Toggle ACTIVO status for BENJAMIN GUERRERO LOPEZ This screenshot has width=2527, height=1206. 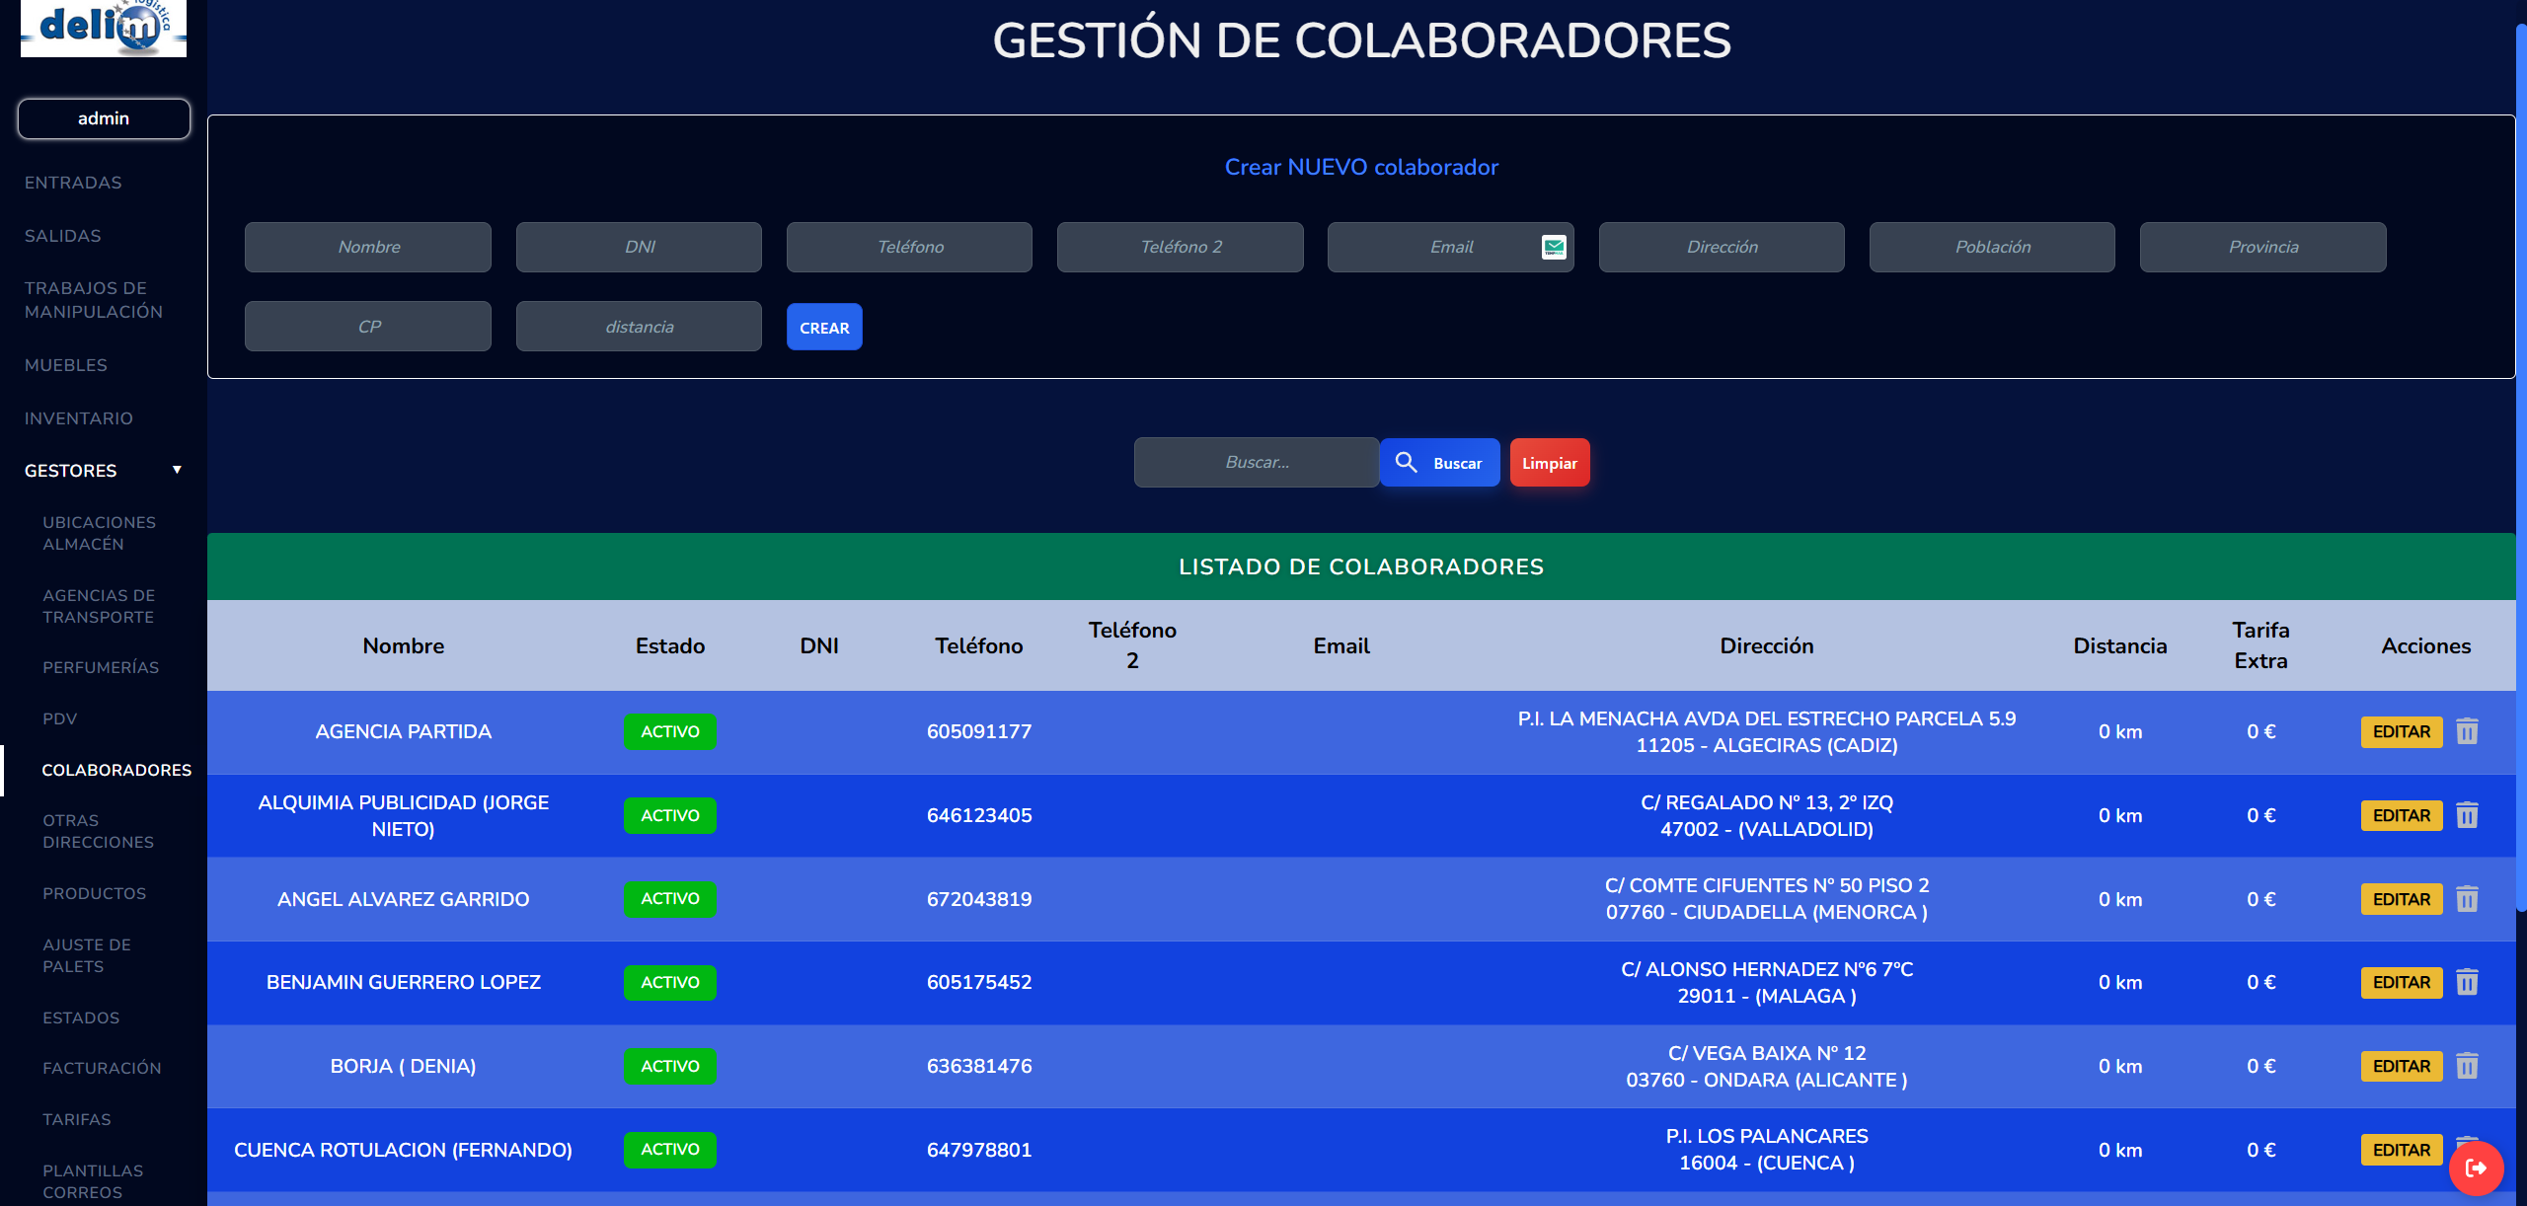pyautogui.click(x=669, y=982)
